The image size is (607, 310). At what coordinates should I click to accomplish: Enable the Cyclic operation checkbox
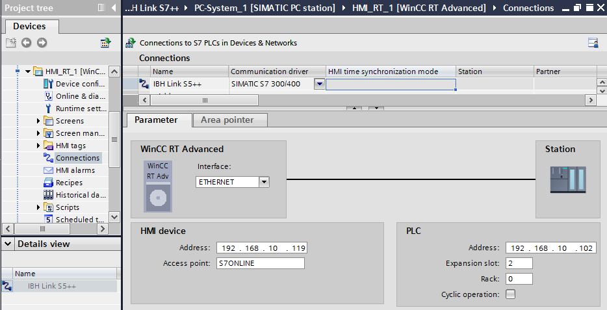pyautogui.click(x=510, y=294)
